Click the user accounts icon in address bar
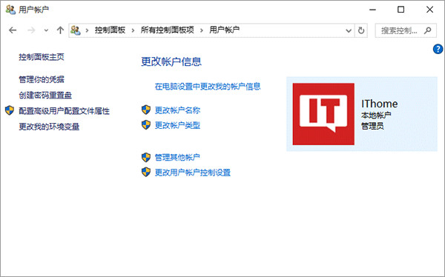The height and width of the screenshot is (277, 445). tap(76, 30)
